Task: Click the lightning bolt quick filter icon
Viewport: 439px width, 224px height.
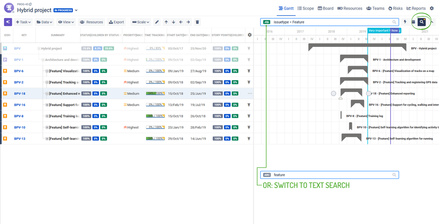Action: coord(405,22)
